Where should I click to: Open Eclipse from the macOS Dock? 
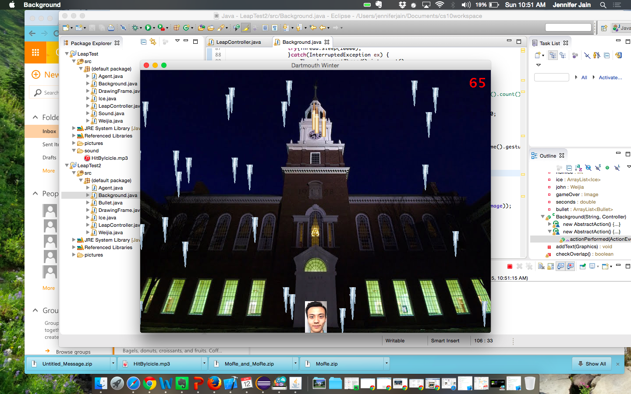click(x=263, y=383)
